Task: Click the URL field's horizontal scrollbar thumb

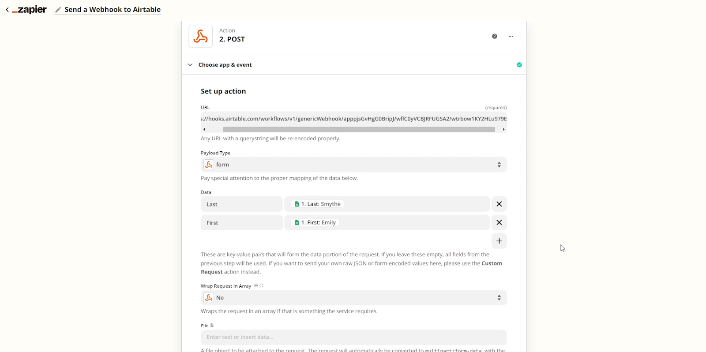Action: tap(359, 129)
